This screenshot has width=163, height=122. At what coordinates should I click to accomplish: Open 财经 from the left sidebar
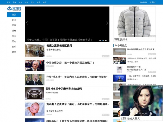tap(14, 52)
